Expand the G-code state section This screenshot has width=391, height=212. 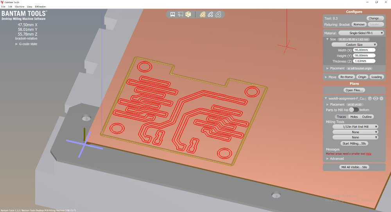16,44
